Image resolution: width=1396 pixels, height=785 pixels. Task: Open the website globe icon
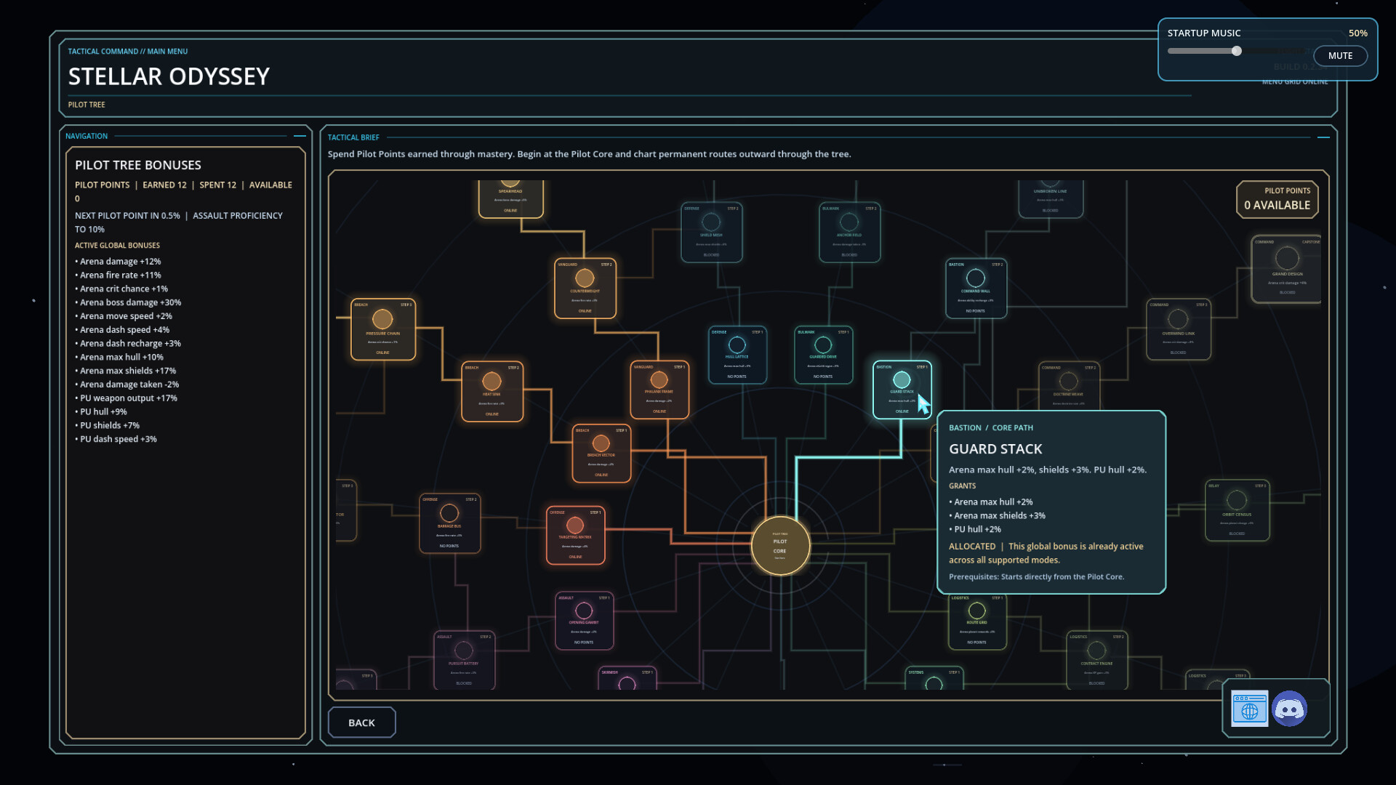(x=1249, y=709)
